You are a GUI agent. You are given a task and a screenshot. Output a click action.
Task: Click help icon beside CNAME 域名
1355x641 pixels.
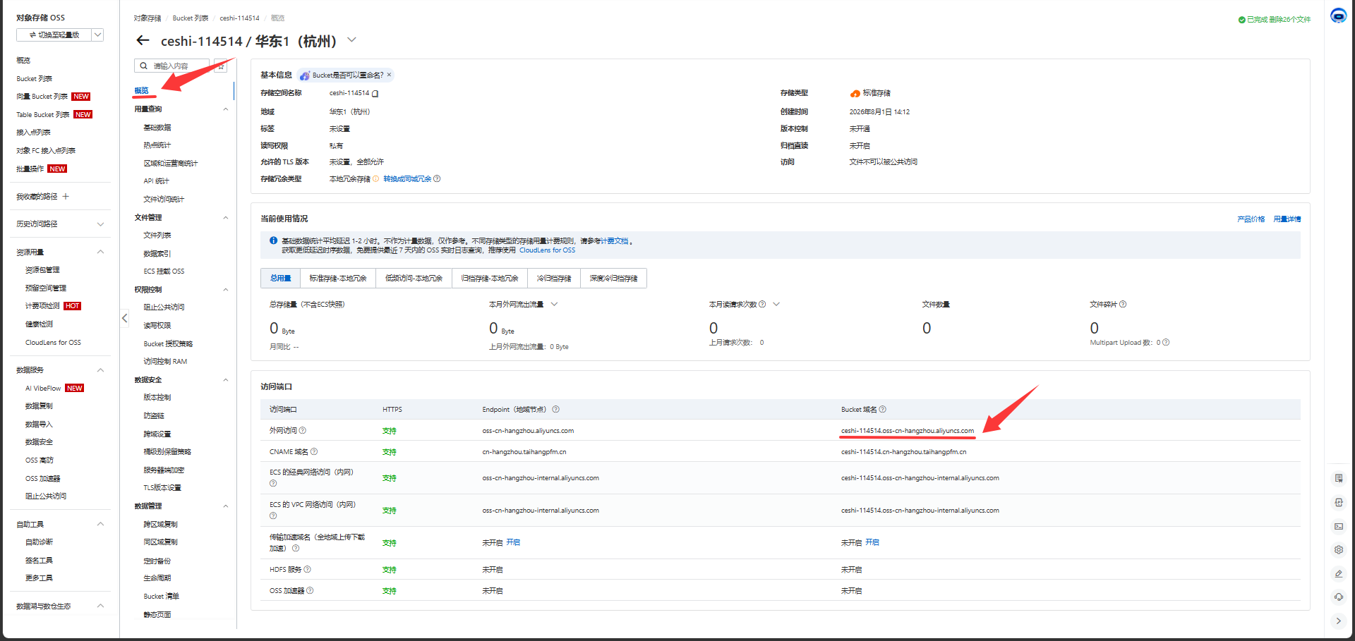[314, 452]
